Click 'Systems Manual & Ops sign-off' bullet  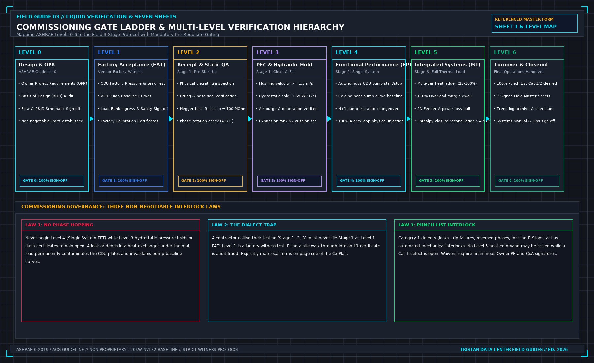point(524,121)
